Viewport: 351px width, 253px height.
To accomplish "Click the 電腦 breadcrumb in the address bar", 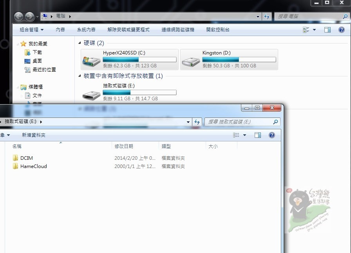I will (x=60, y=16).
